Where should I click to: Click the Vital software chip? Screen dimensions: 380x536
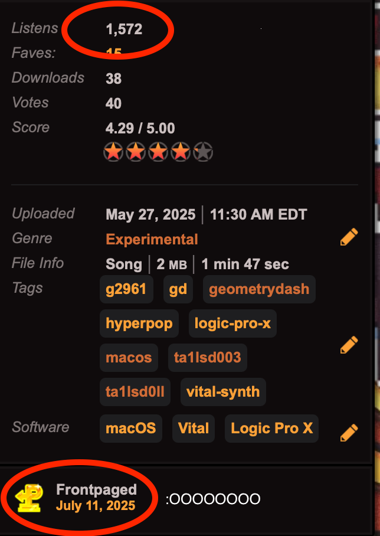194,429
